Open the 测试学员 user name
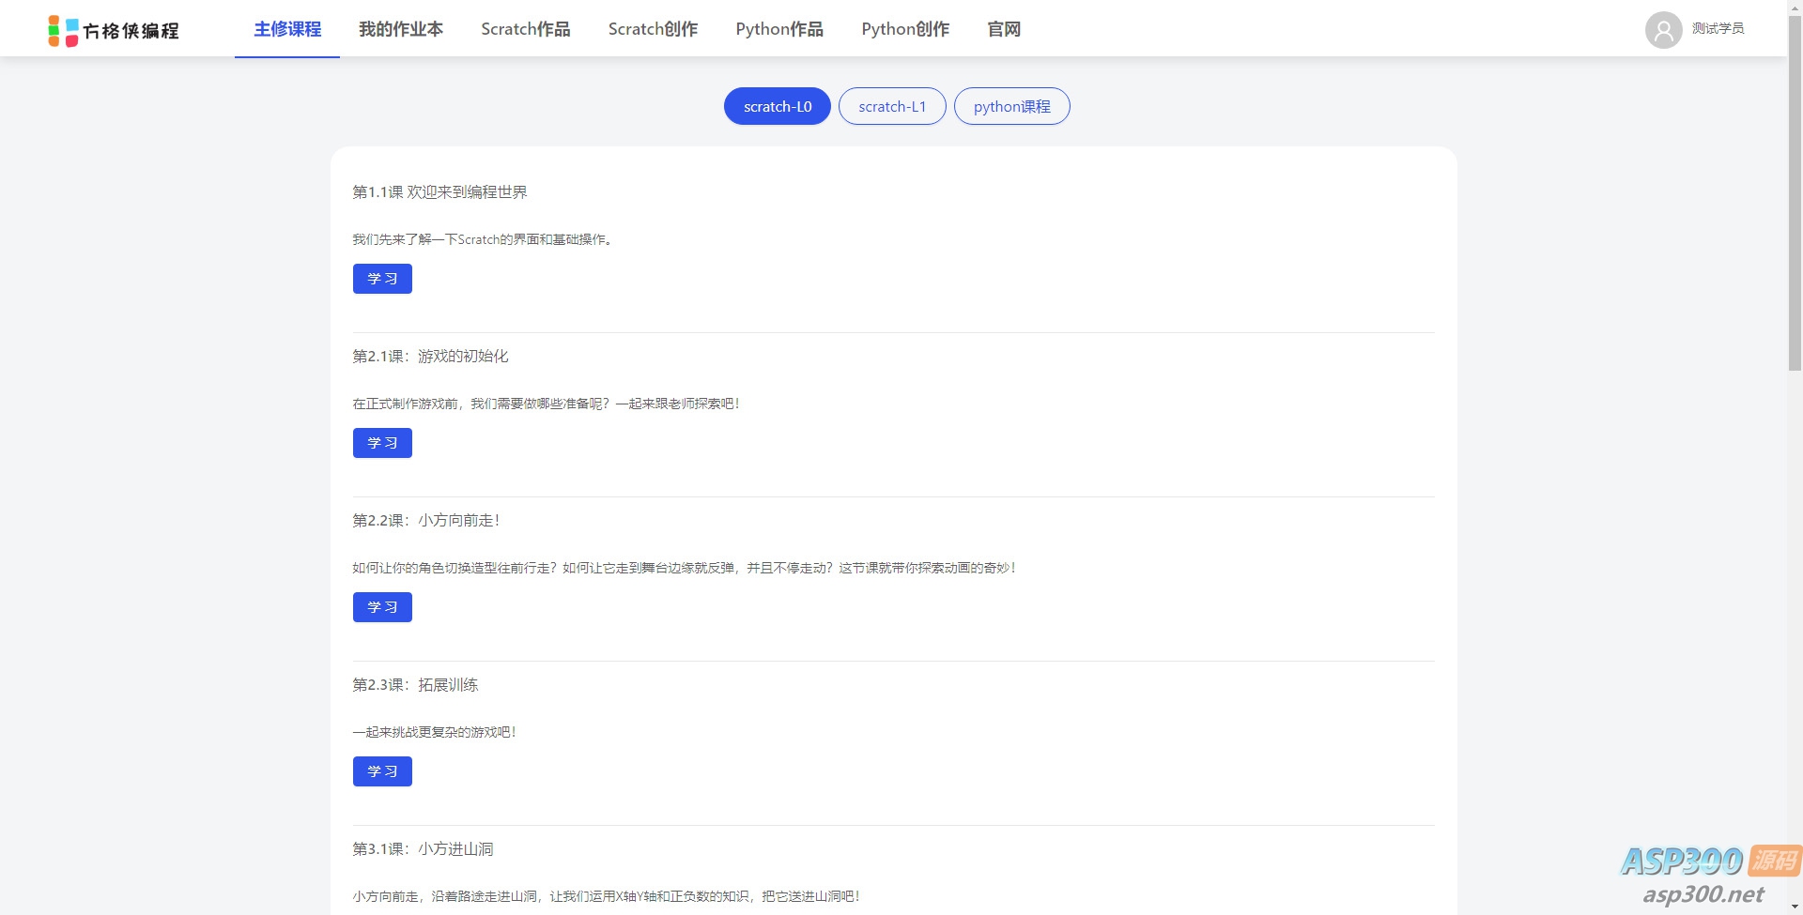Screen dimensions: 1803x915 click(1718, 29)
